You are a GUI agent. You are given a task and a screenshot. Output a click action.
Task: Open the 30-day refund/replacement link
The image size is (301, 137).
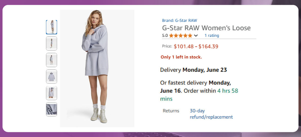[x=211, y=114]
